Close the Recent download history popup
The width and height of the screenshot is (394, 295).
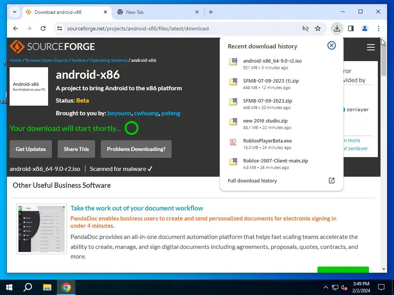331,45
